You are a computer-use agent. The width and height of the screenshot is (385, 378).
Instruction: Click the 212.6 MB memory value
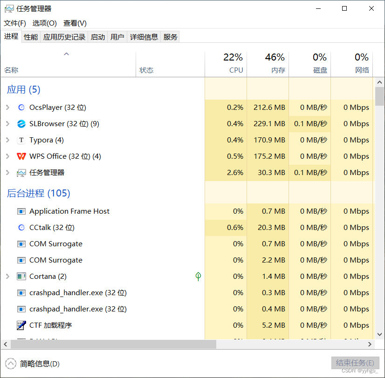tap(269, 108)
